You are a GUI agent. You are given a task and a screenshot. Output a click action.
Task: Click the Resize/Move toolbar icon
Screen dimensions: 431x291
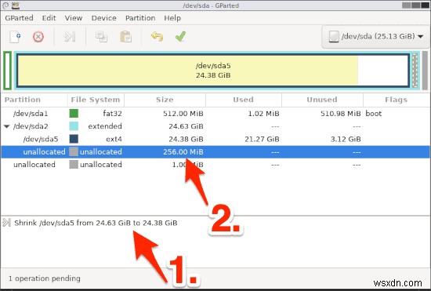tap(69, 37)
